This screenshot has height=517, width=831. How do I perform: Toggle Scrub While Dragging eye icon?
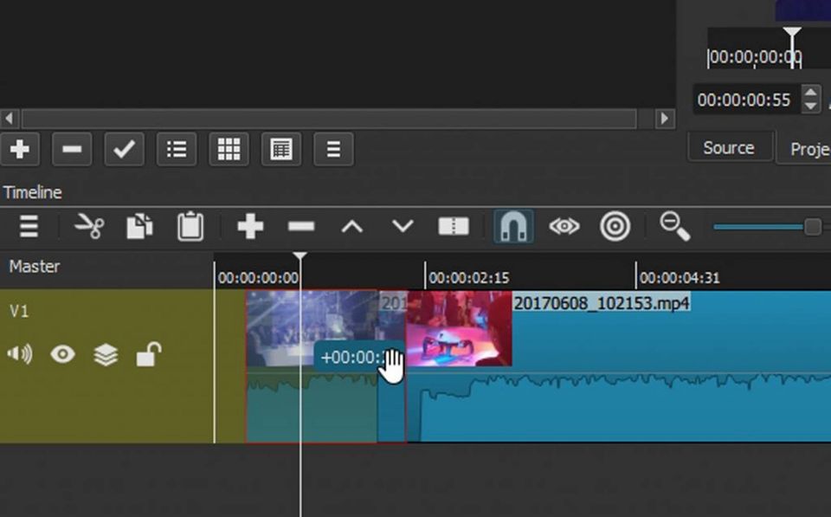tap(564, 227)
